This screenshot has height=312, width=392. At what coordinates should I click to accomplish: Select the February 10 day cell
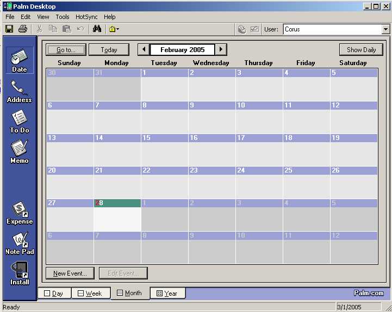coord(259,118)
